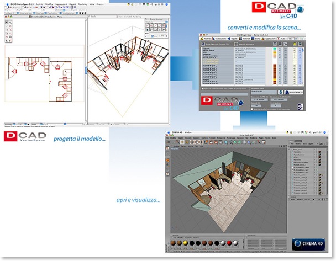Open the Archivio menu in DCAD VectorSpace
The image size is (336, 261).
(x=39, y=4)
